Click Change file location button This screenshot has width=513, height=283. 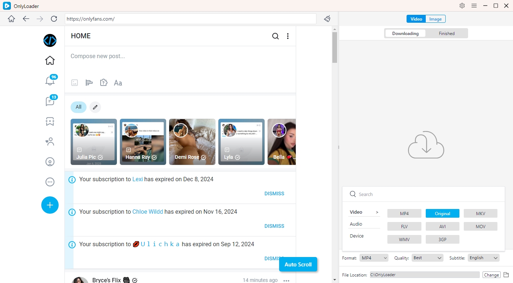pyautogui.click(x=492, y=275)
